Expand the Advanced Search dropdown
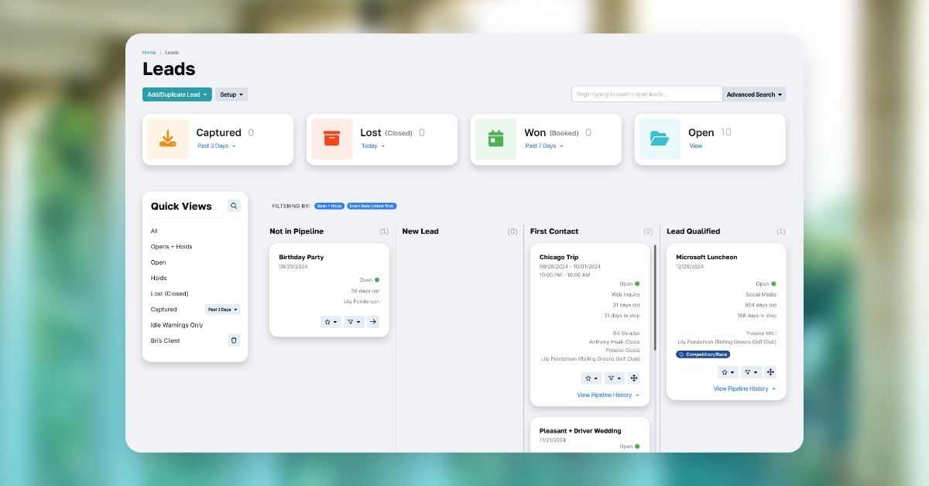The image size is (929, 486). (x=754, y=94)
